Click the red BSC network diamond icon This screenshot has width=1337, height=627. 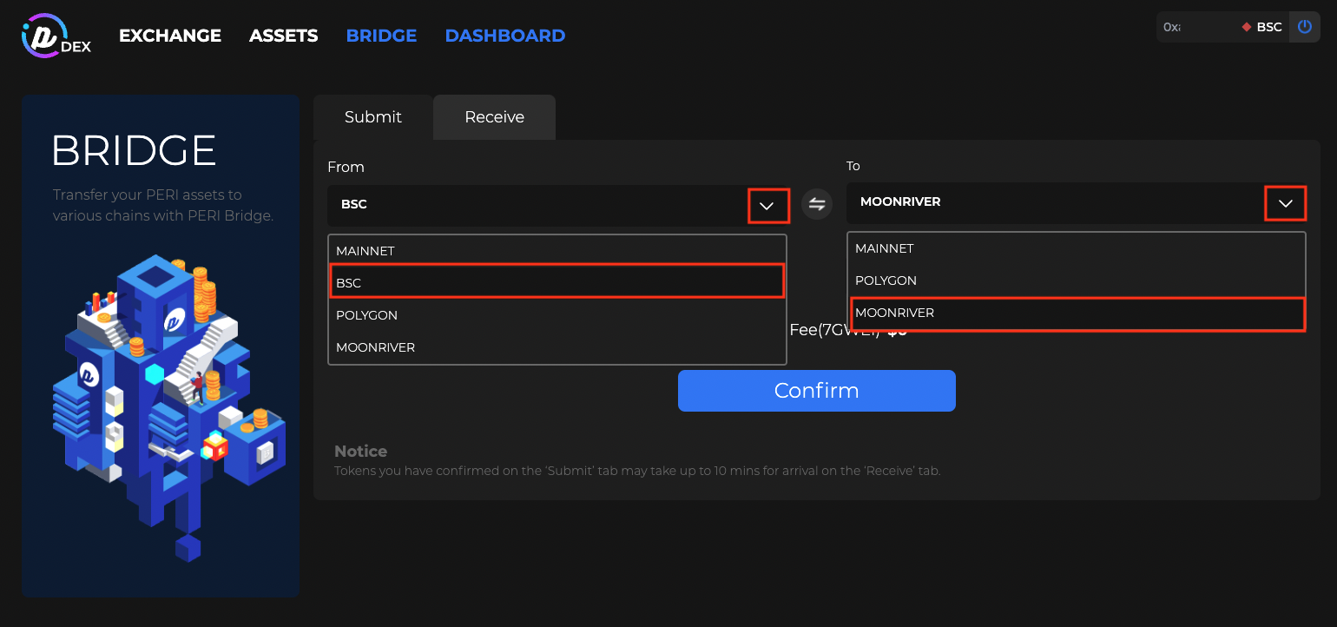pos(1247,27)
